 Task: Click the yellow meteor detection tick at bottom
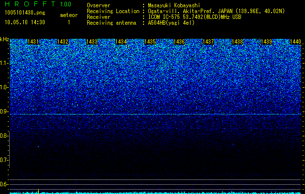click(38, 191)
